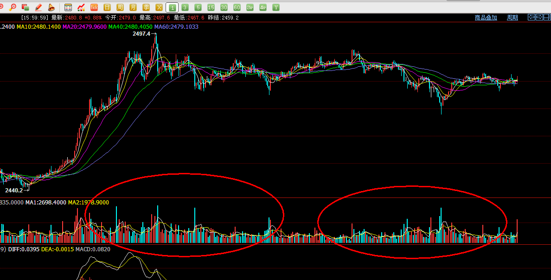Select the green Y period button
551x280 pixels.
tap(276, 7)
